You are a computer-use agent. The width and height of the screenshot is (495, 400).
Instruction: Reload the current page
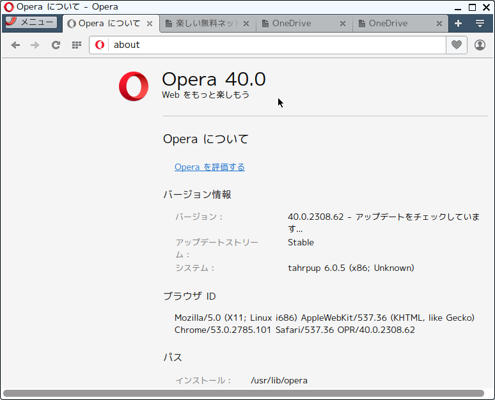[x=56, y=45]
